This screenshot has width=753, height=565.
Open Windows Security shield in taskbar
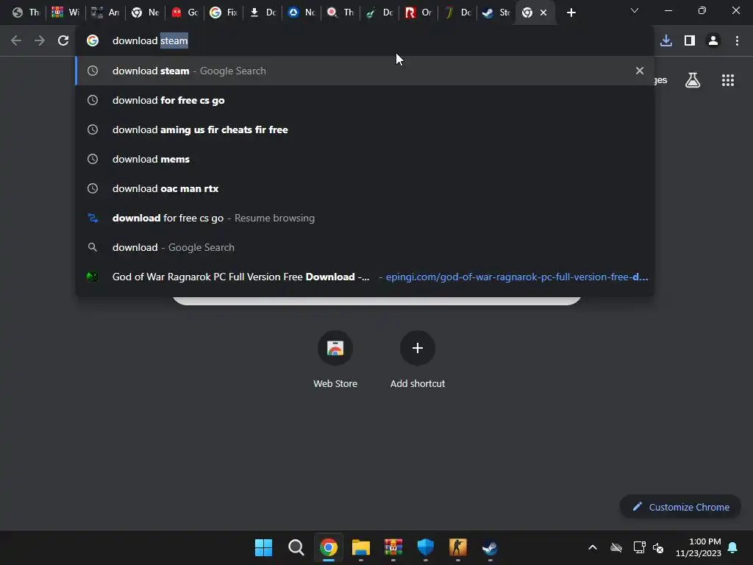pos(426,547)
